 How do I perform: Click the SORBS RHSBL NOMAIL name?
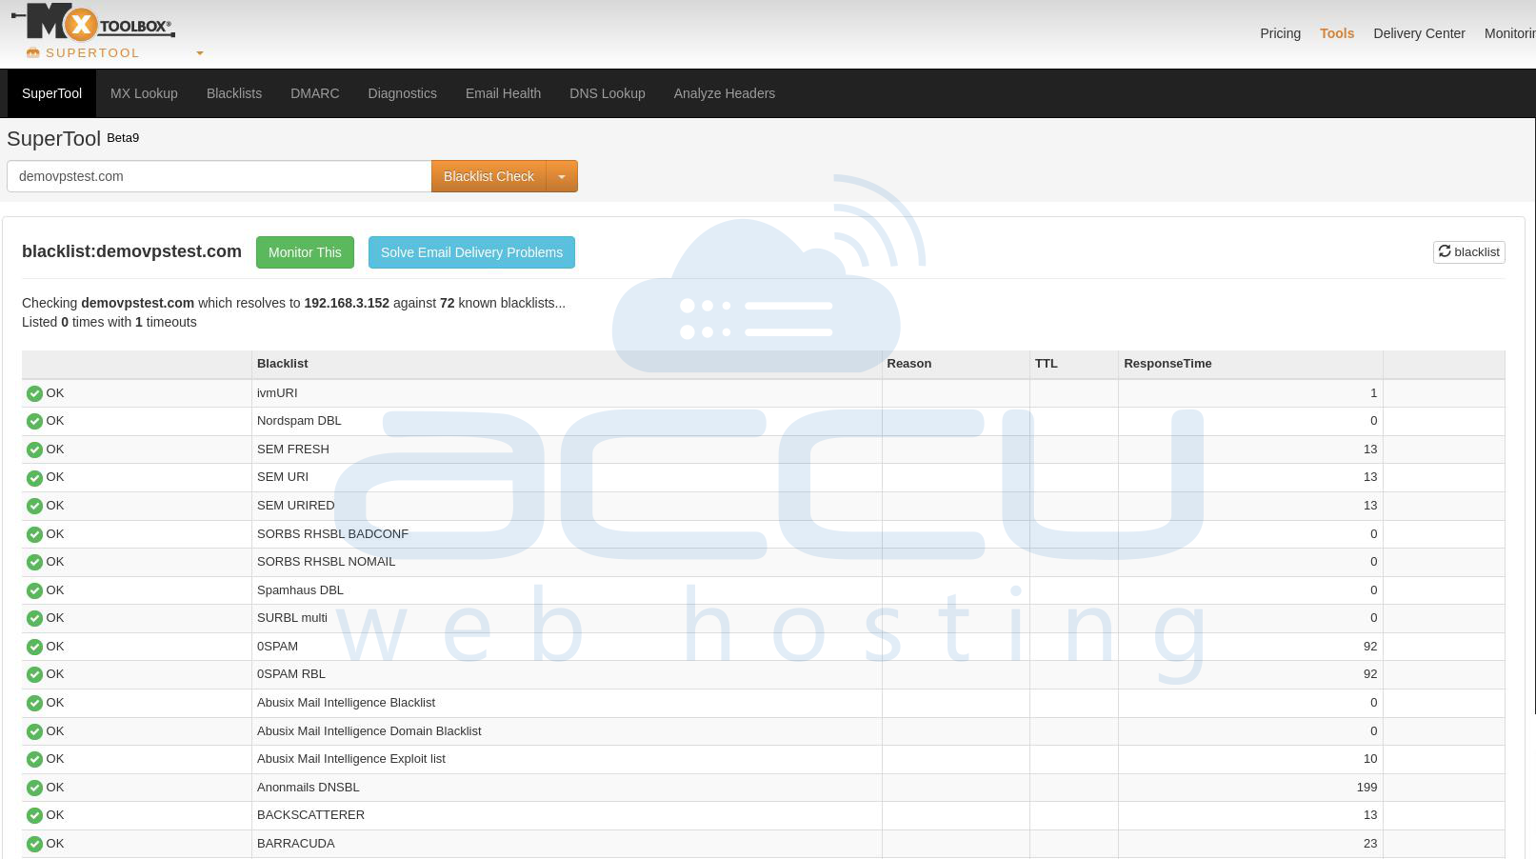[326, 561]
